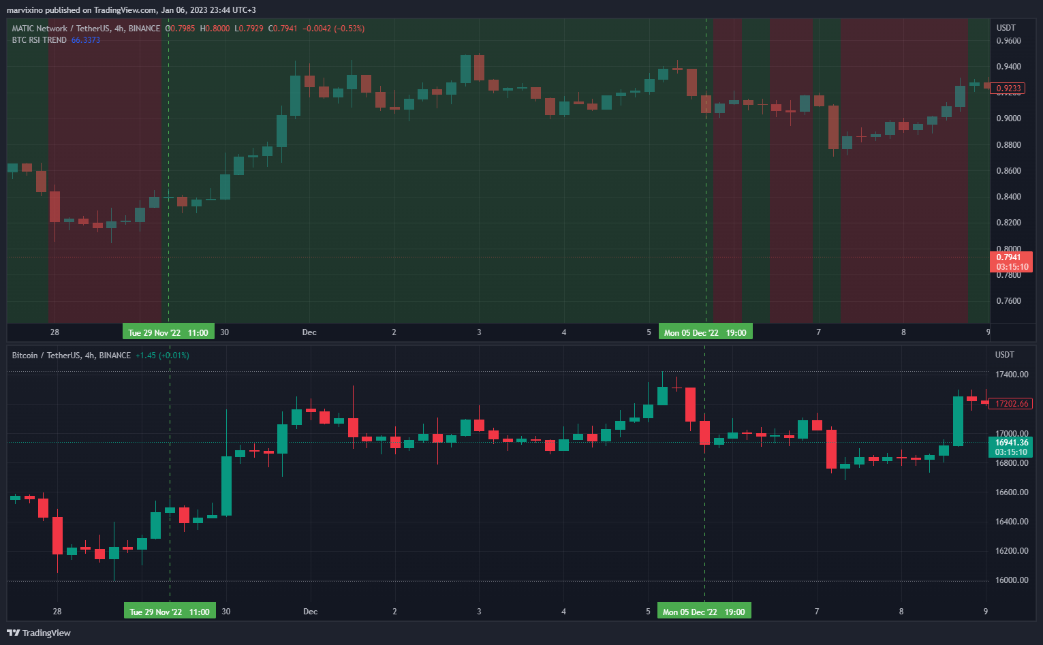Click the 16000.00 price scale label
The height and width of the screenshot is (645, 1043).
tap(1012, 580)
